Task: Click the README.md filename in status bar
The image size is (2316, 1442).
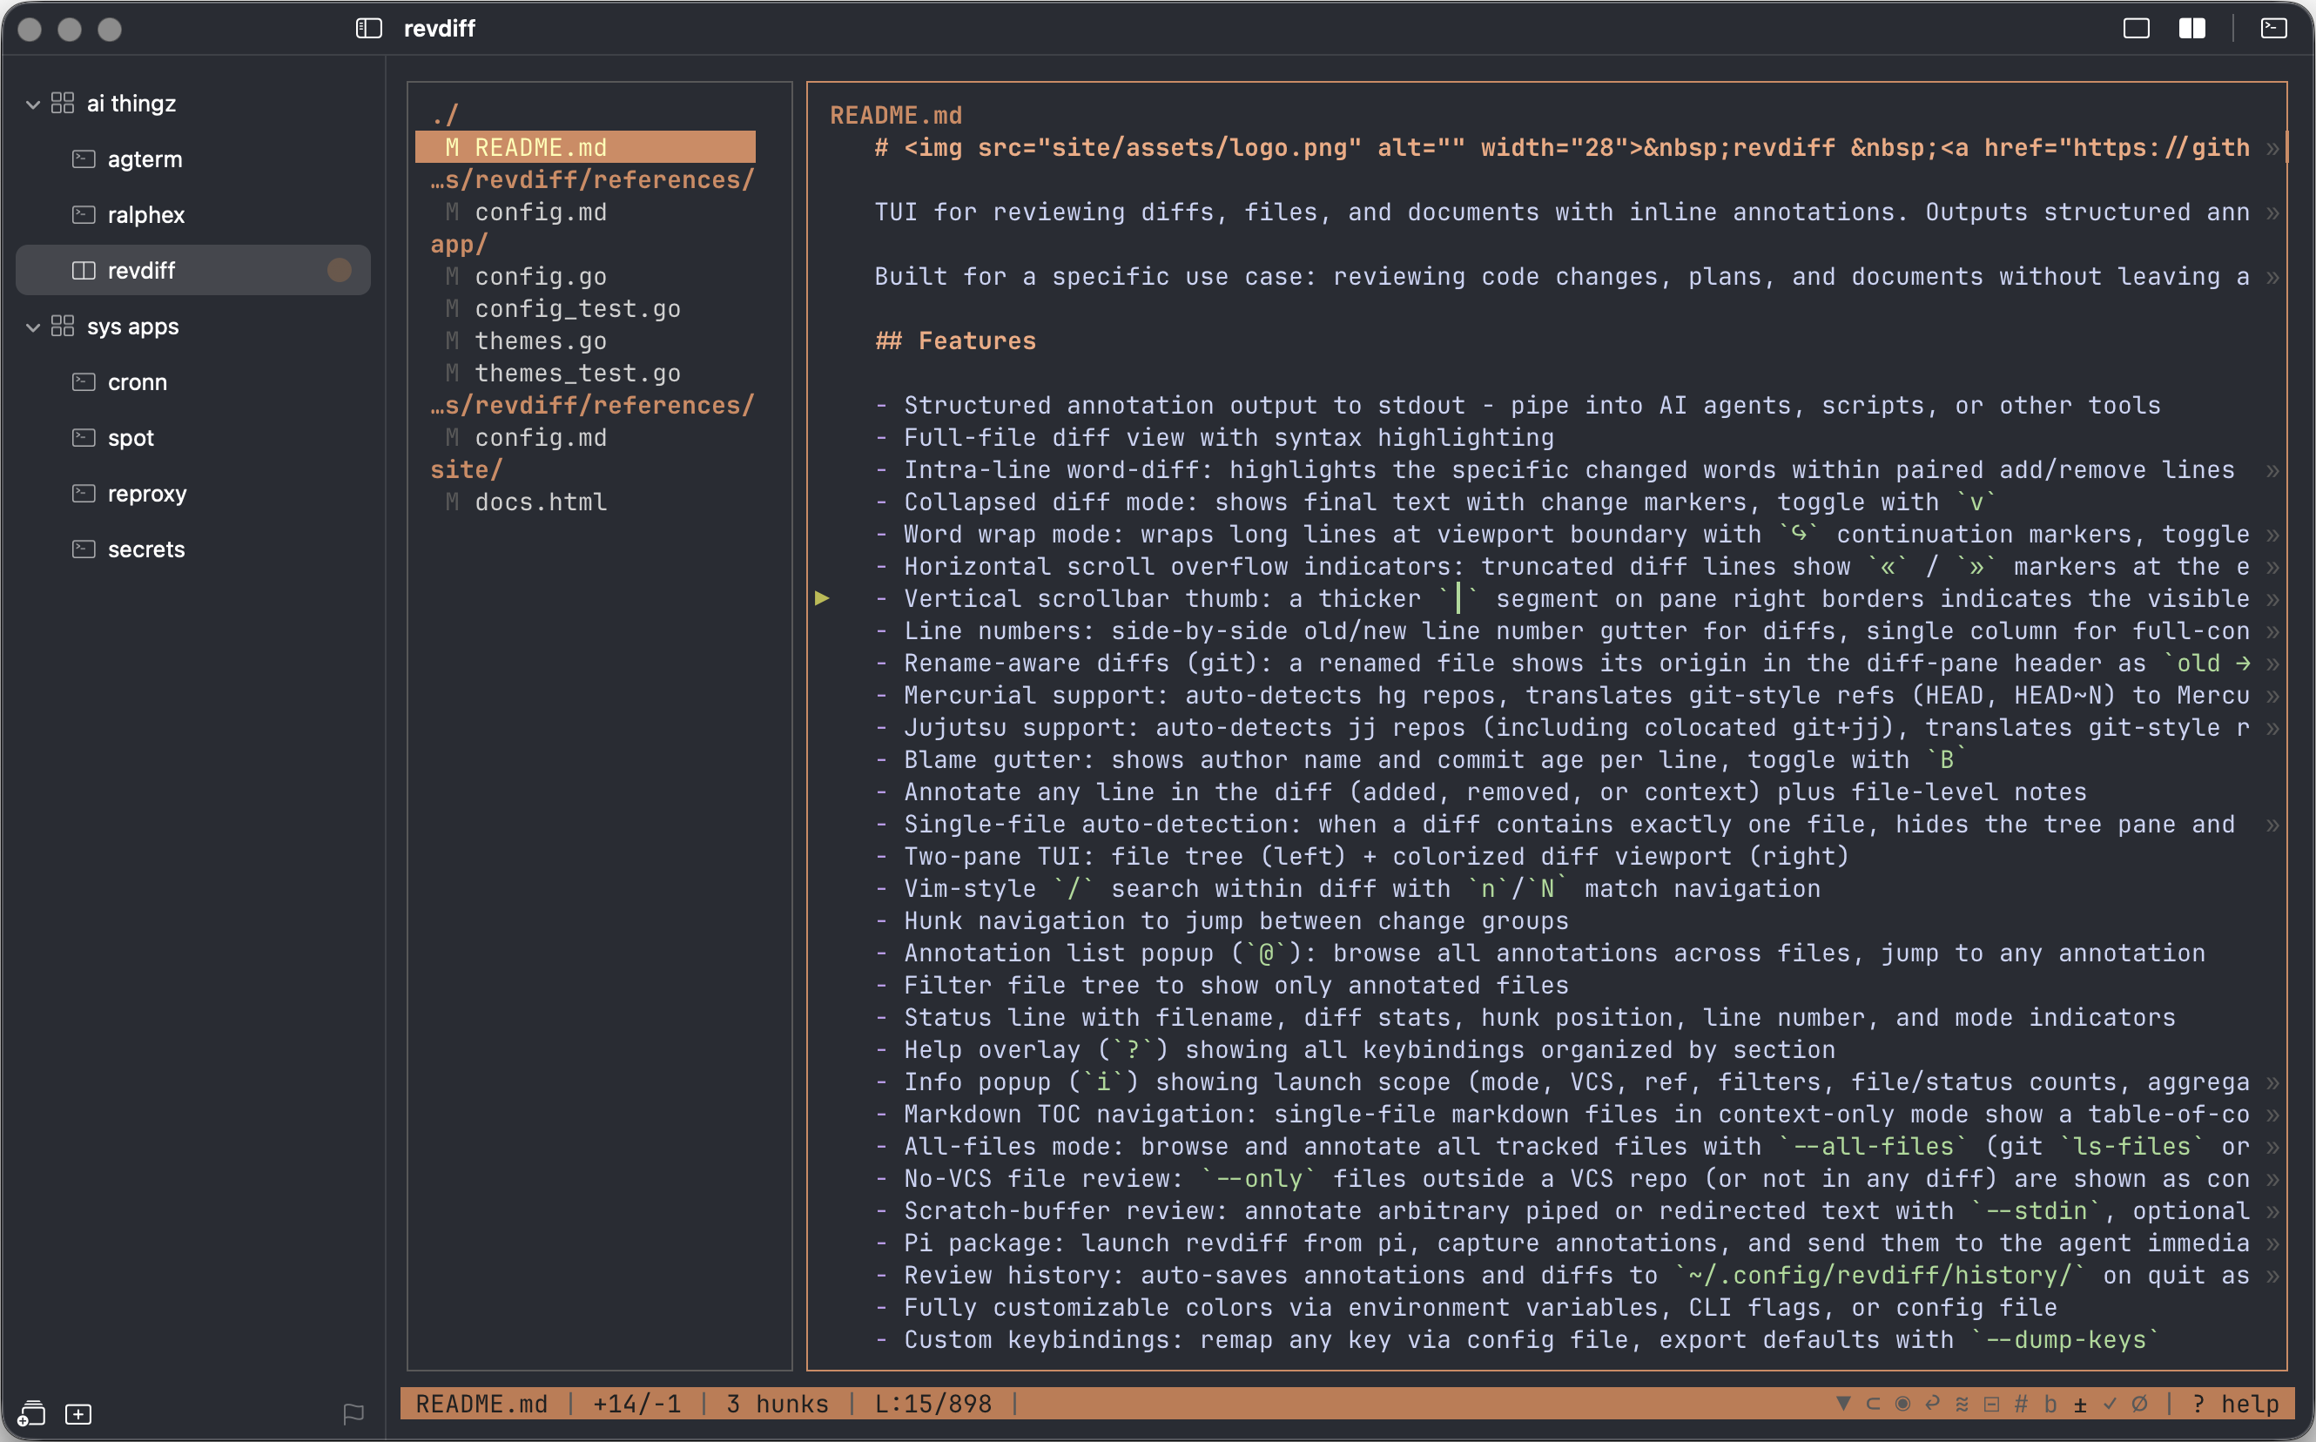Action: (x=481, y=1403)
